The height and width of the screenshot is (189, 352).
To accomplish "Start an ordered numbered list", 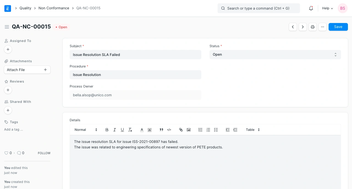I will (x=200, y=130).
